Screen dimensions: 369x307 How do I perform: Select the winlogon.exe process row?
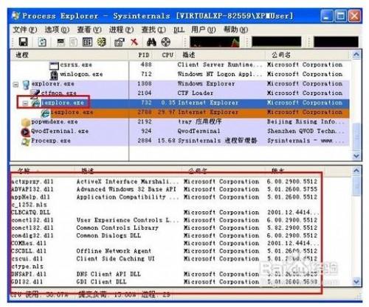[179, 74]
